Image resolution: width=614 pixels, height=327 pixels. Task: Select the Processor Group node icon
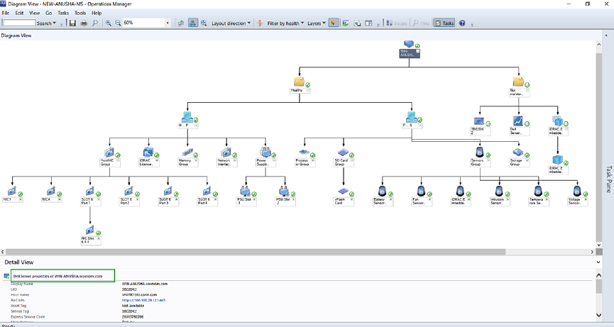pos(305,153)
